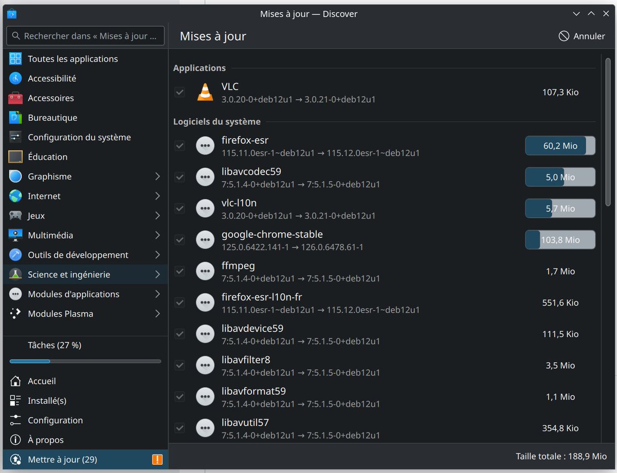
Task: Click the Graphisme category icon
Action: (x=15, y=176)
